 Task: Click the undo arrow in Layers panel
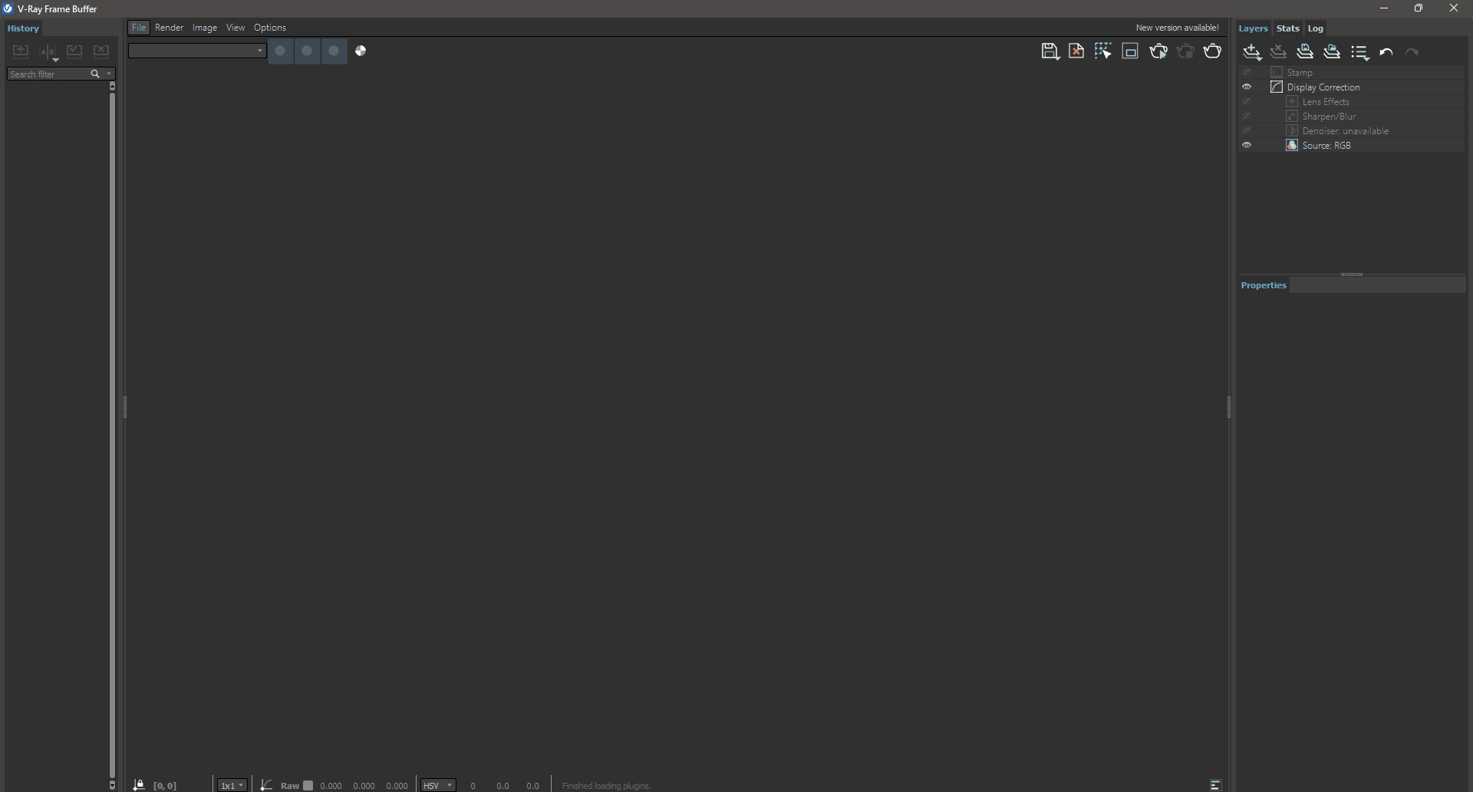pos(1386,52)
